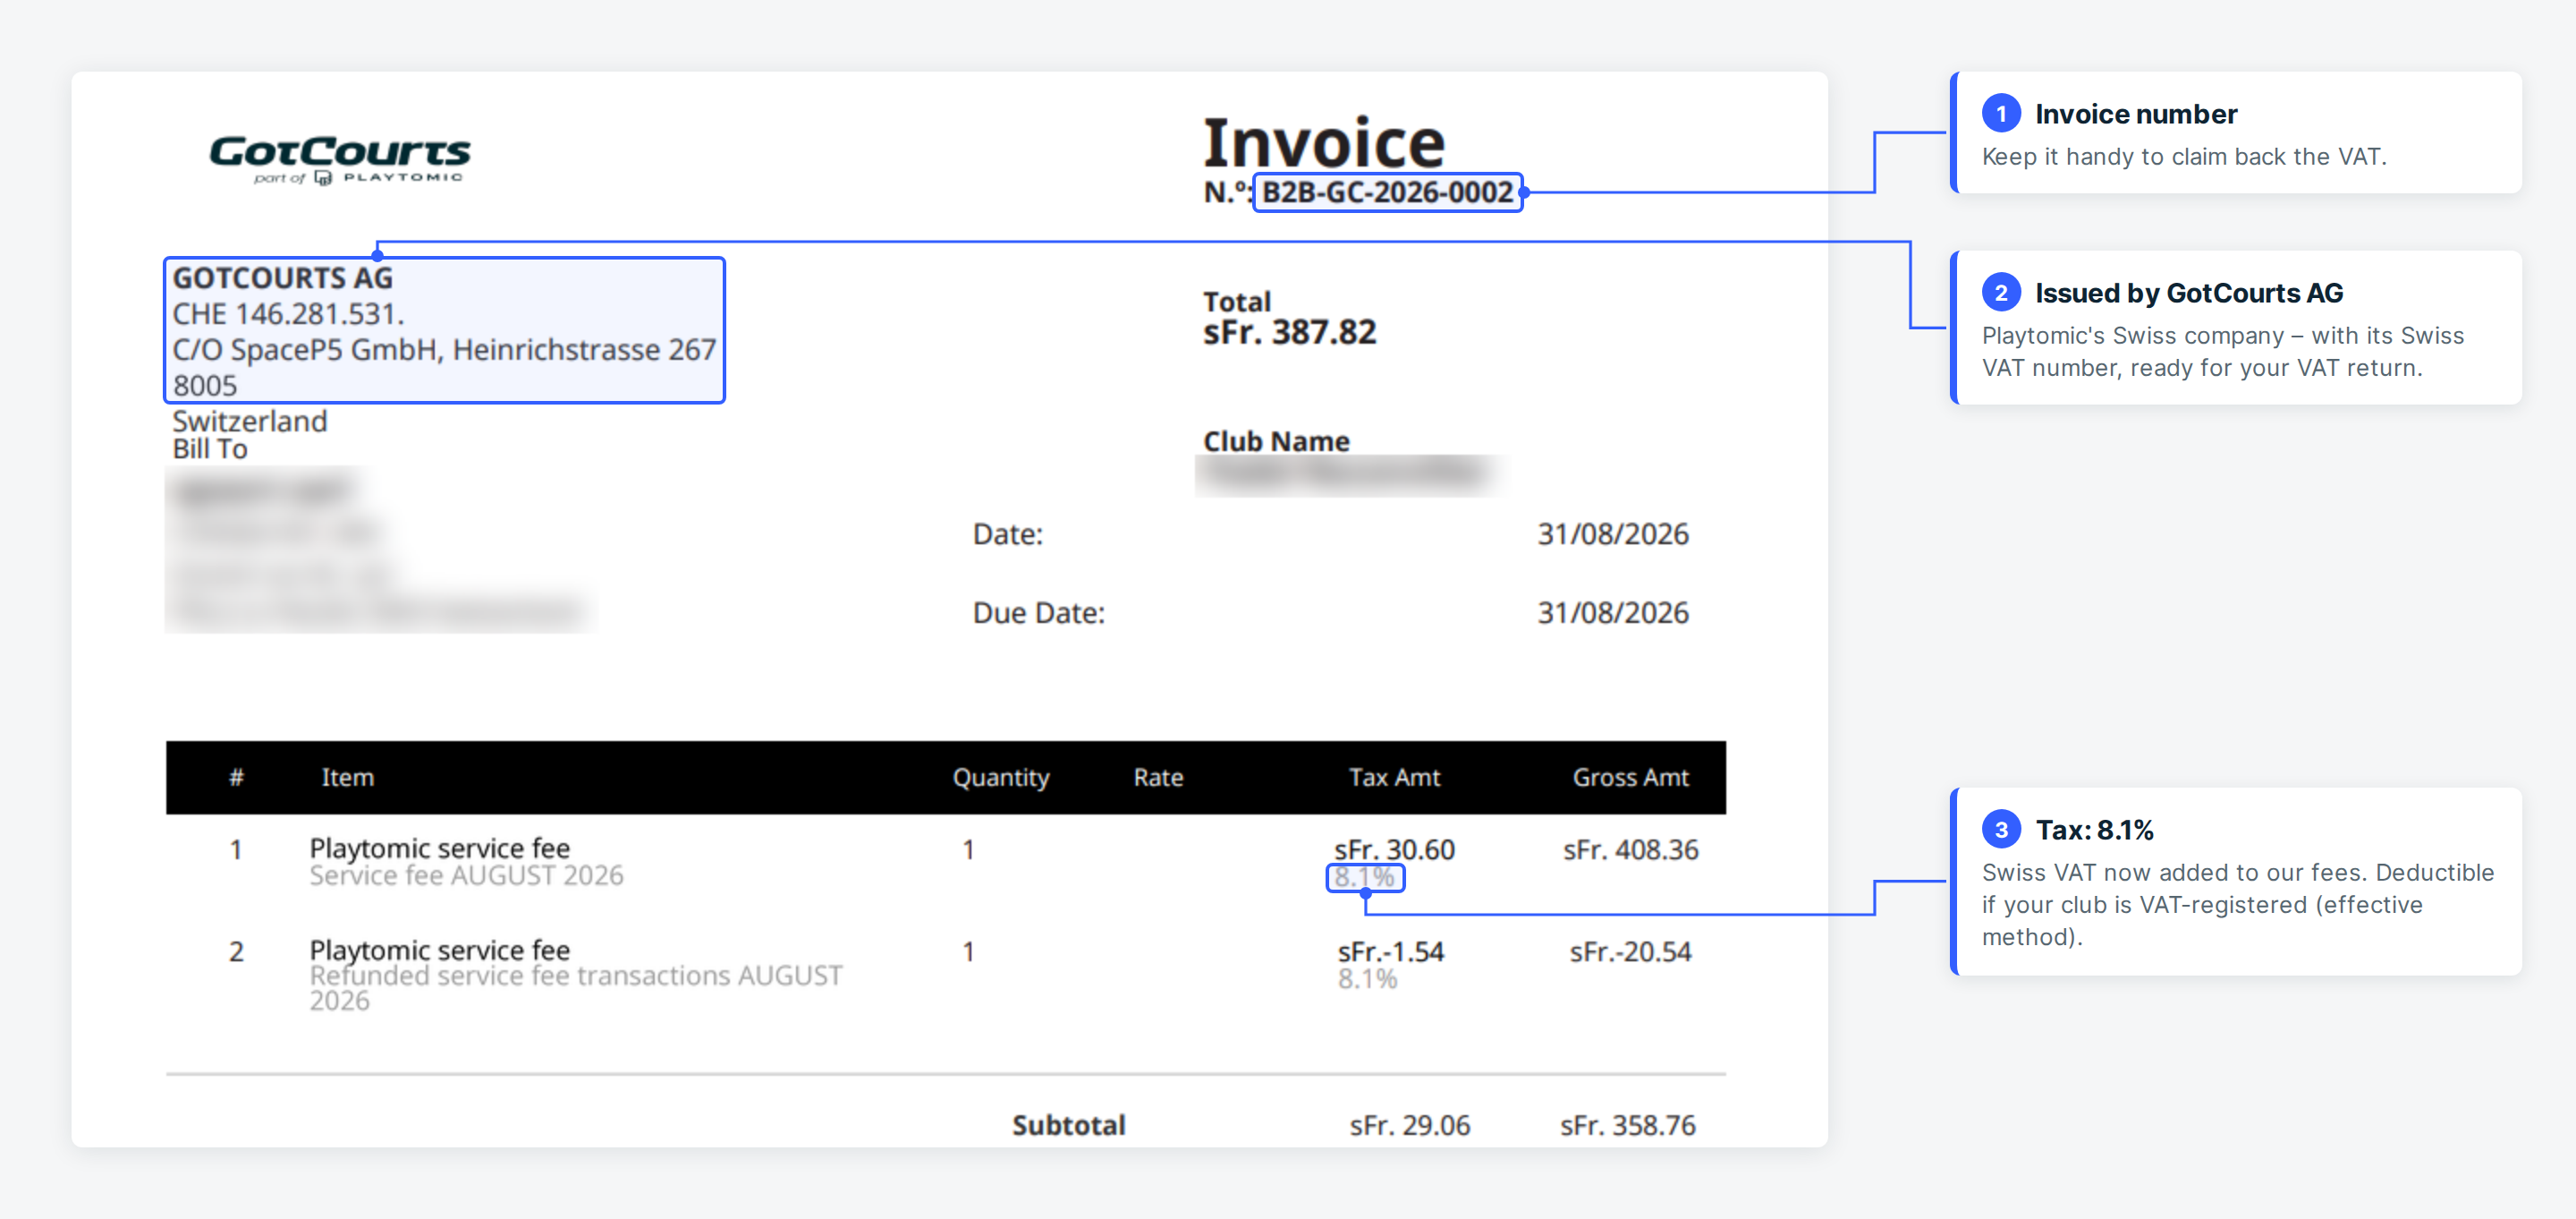Click the "Swiss VAT now added" callout description
Screen dimensions: 2576x1219
coord(2237,905)
